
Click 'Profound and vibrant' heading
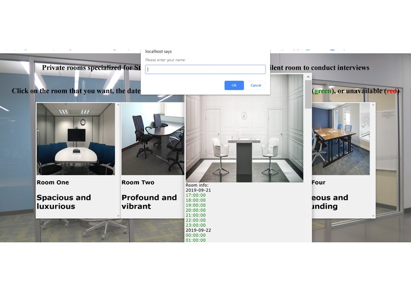149,202
